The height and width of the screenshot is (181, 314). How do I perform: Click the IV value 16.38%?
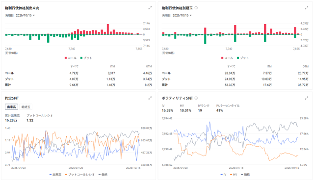[x=167, y=110]
